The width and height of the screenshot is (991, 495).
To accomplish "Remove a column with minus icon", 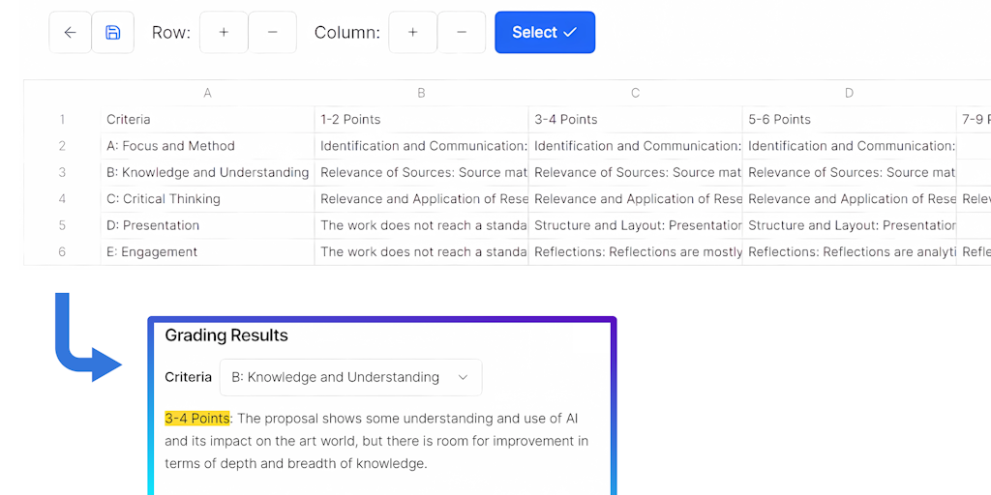I will tap(462, 33).
